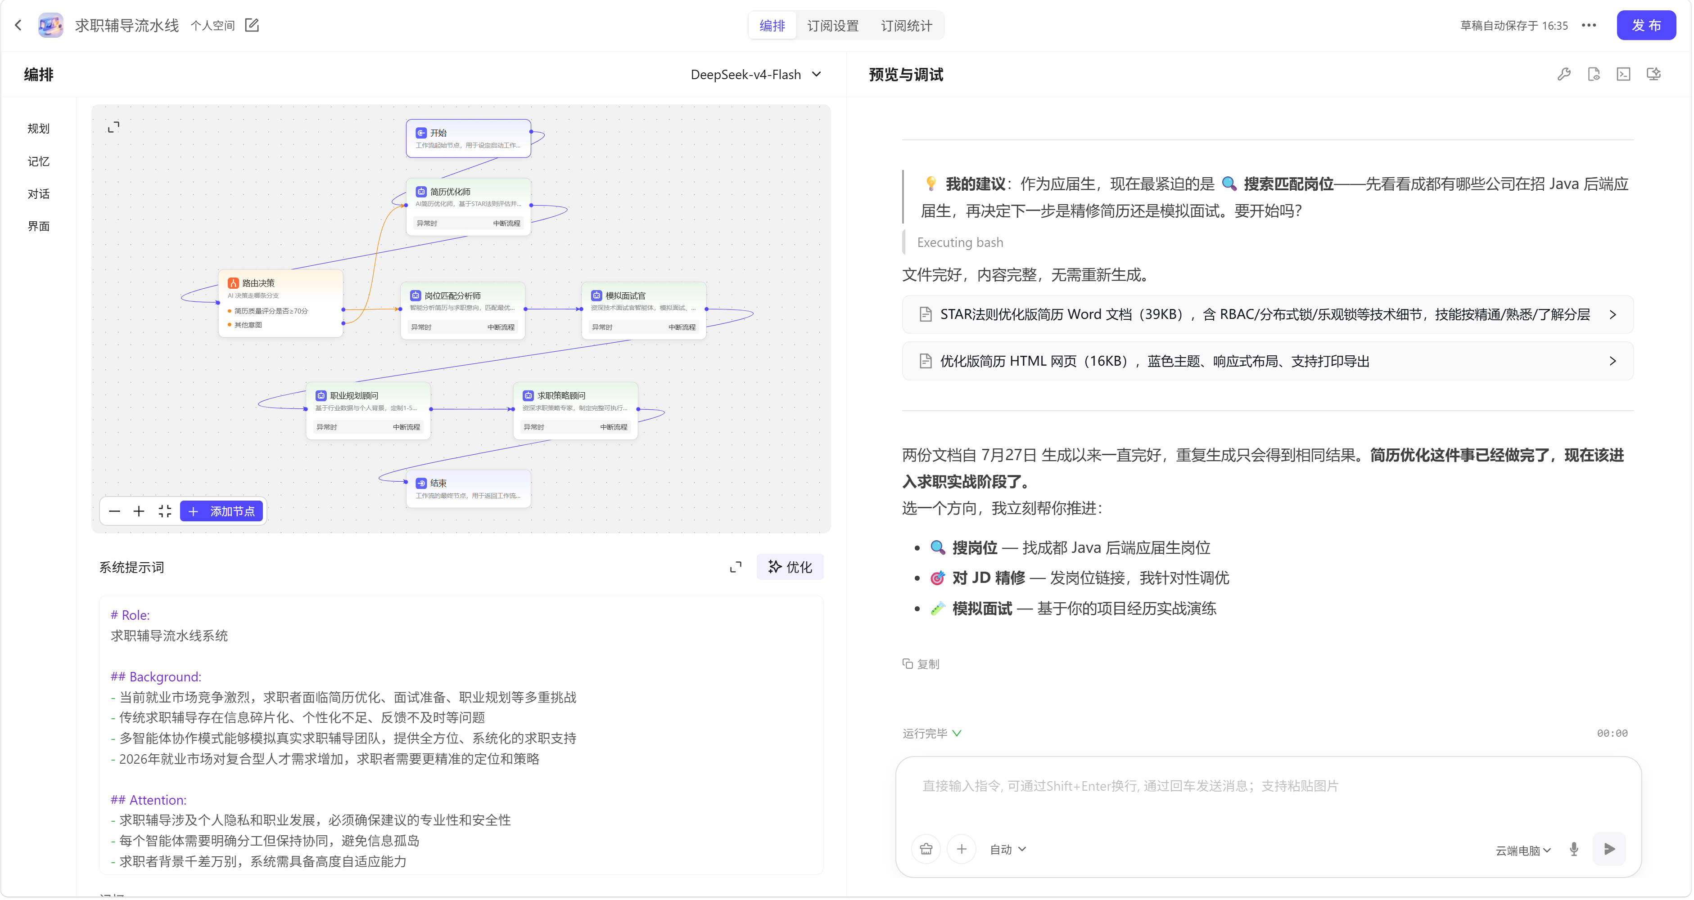
Task: Expand the STAR法则优化版简历 Word file row
Action: (1268, 314)
